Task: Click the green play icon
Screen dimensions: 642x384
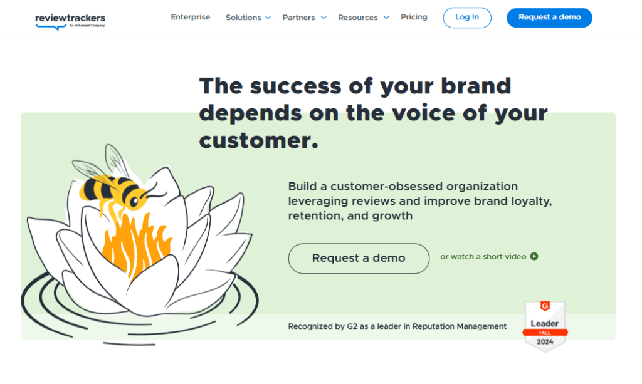Action: coord(534,256)
